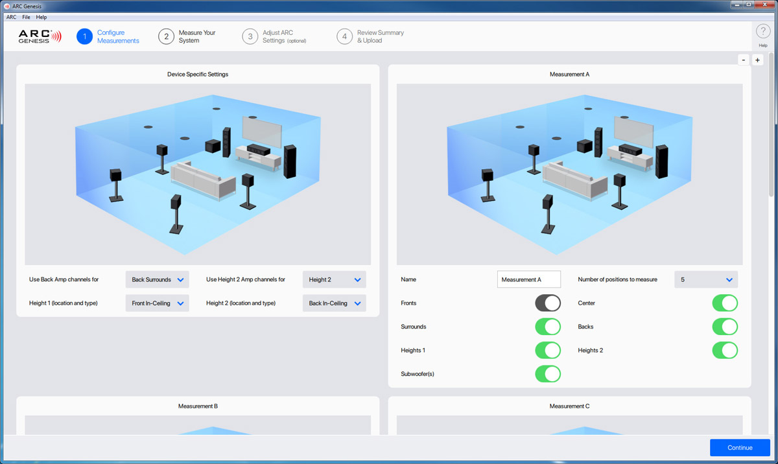Open the Help menu

click(41, 17)
